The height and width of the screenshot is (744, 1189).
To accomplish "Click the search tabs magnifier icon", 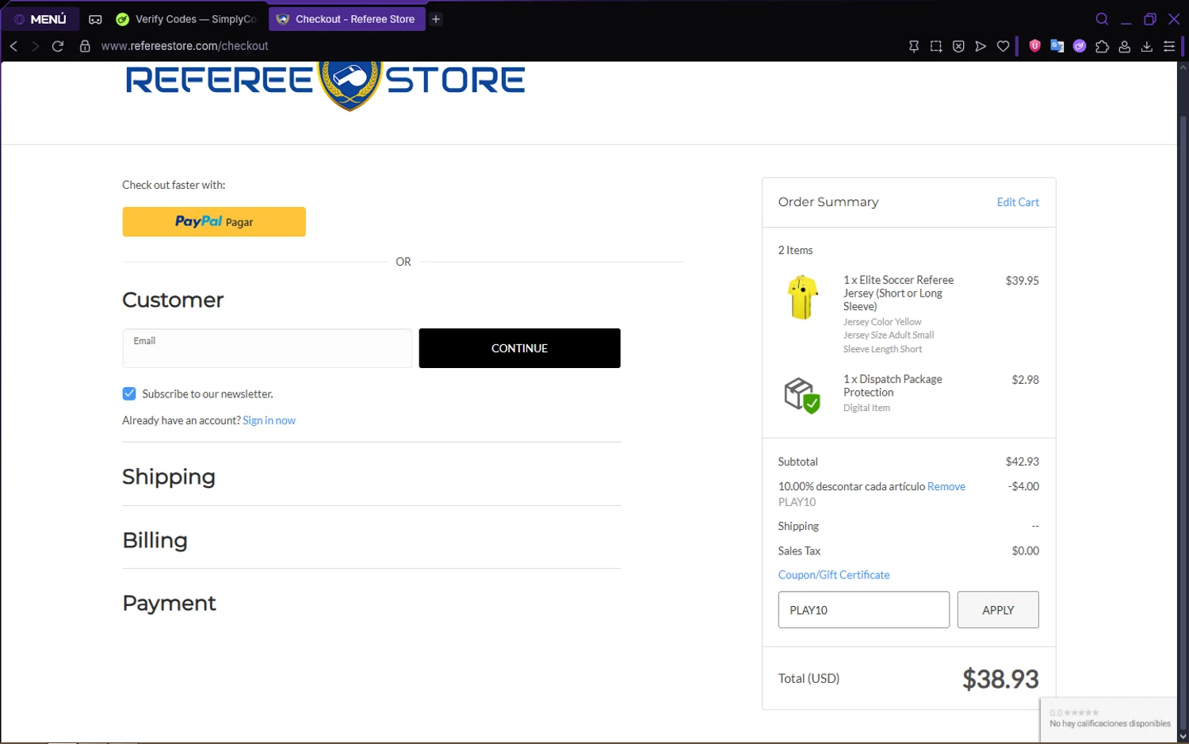I will (1102, 19).
